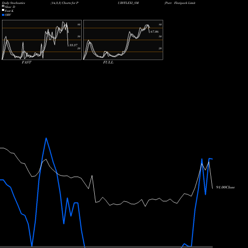Image resolution: width=248 pixels, height=248 pixels.
Task: Click the 'Slow D' legend text
Action: tap(10, 7)
